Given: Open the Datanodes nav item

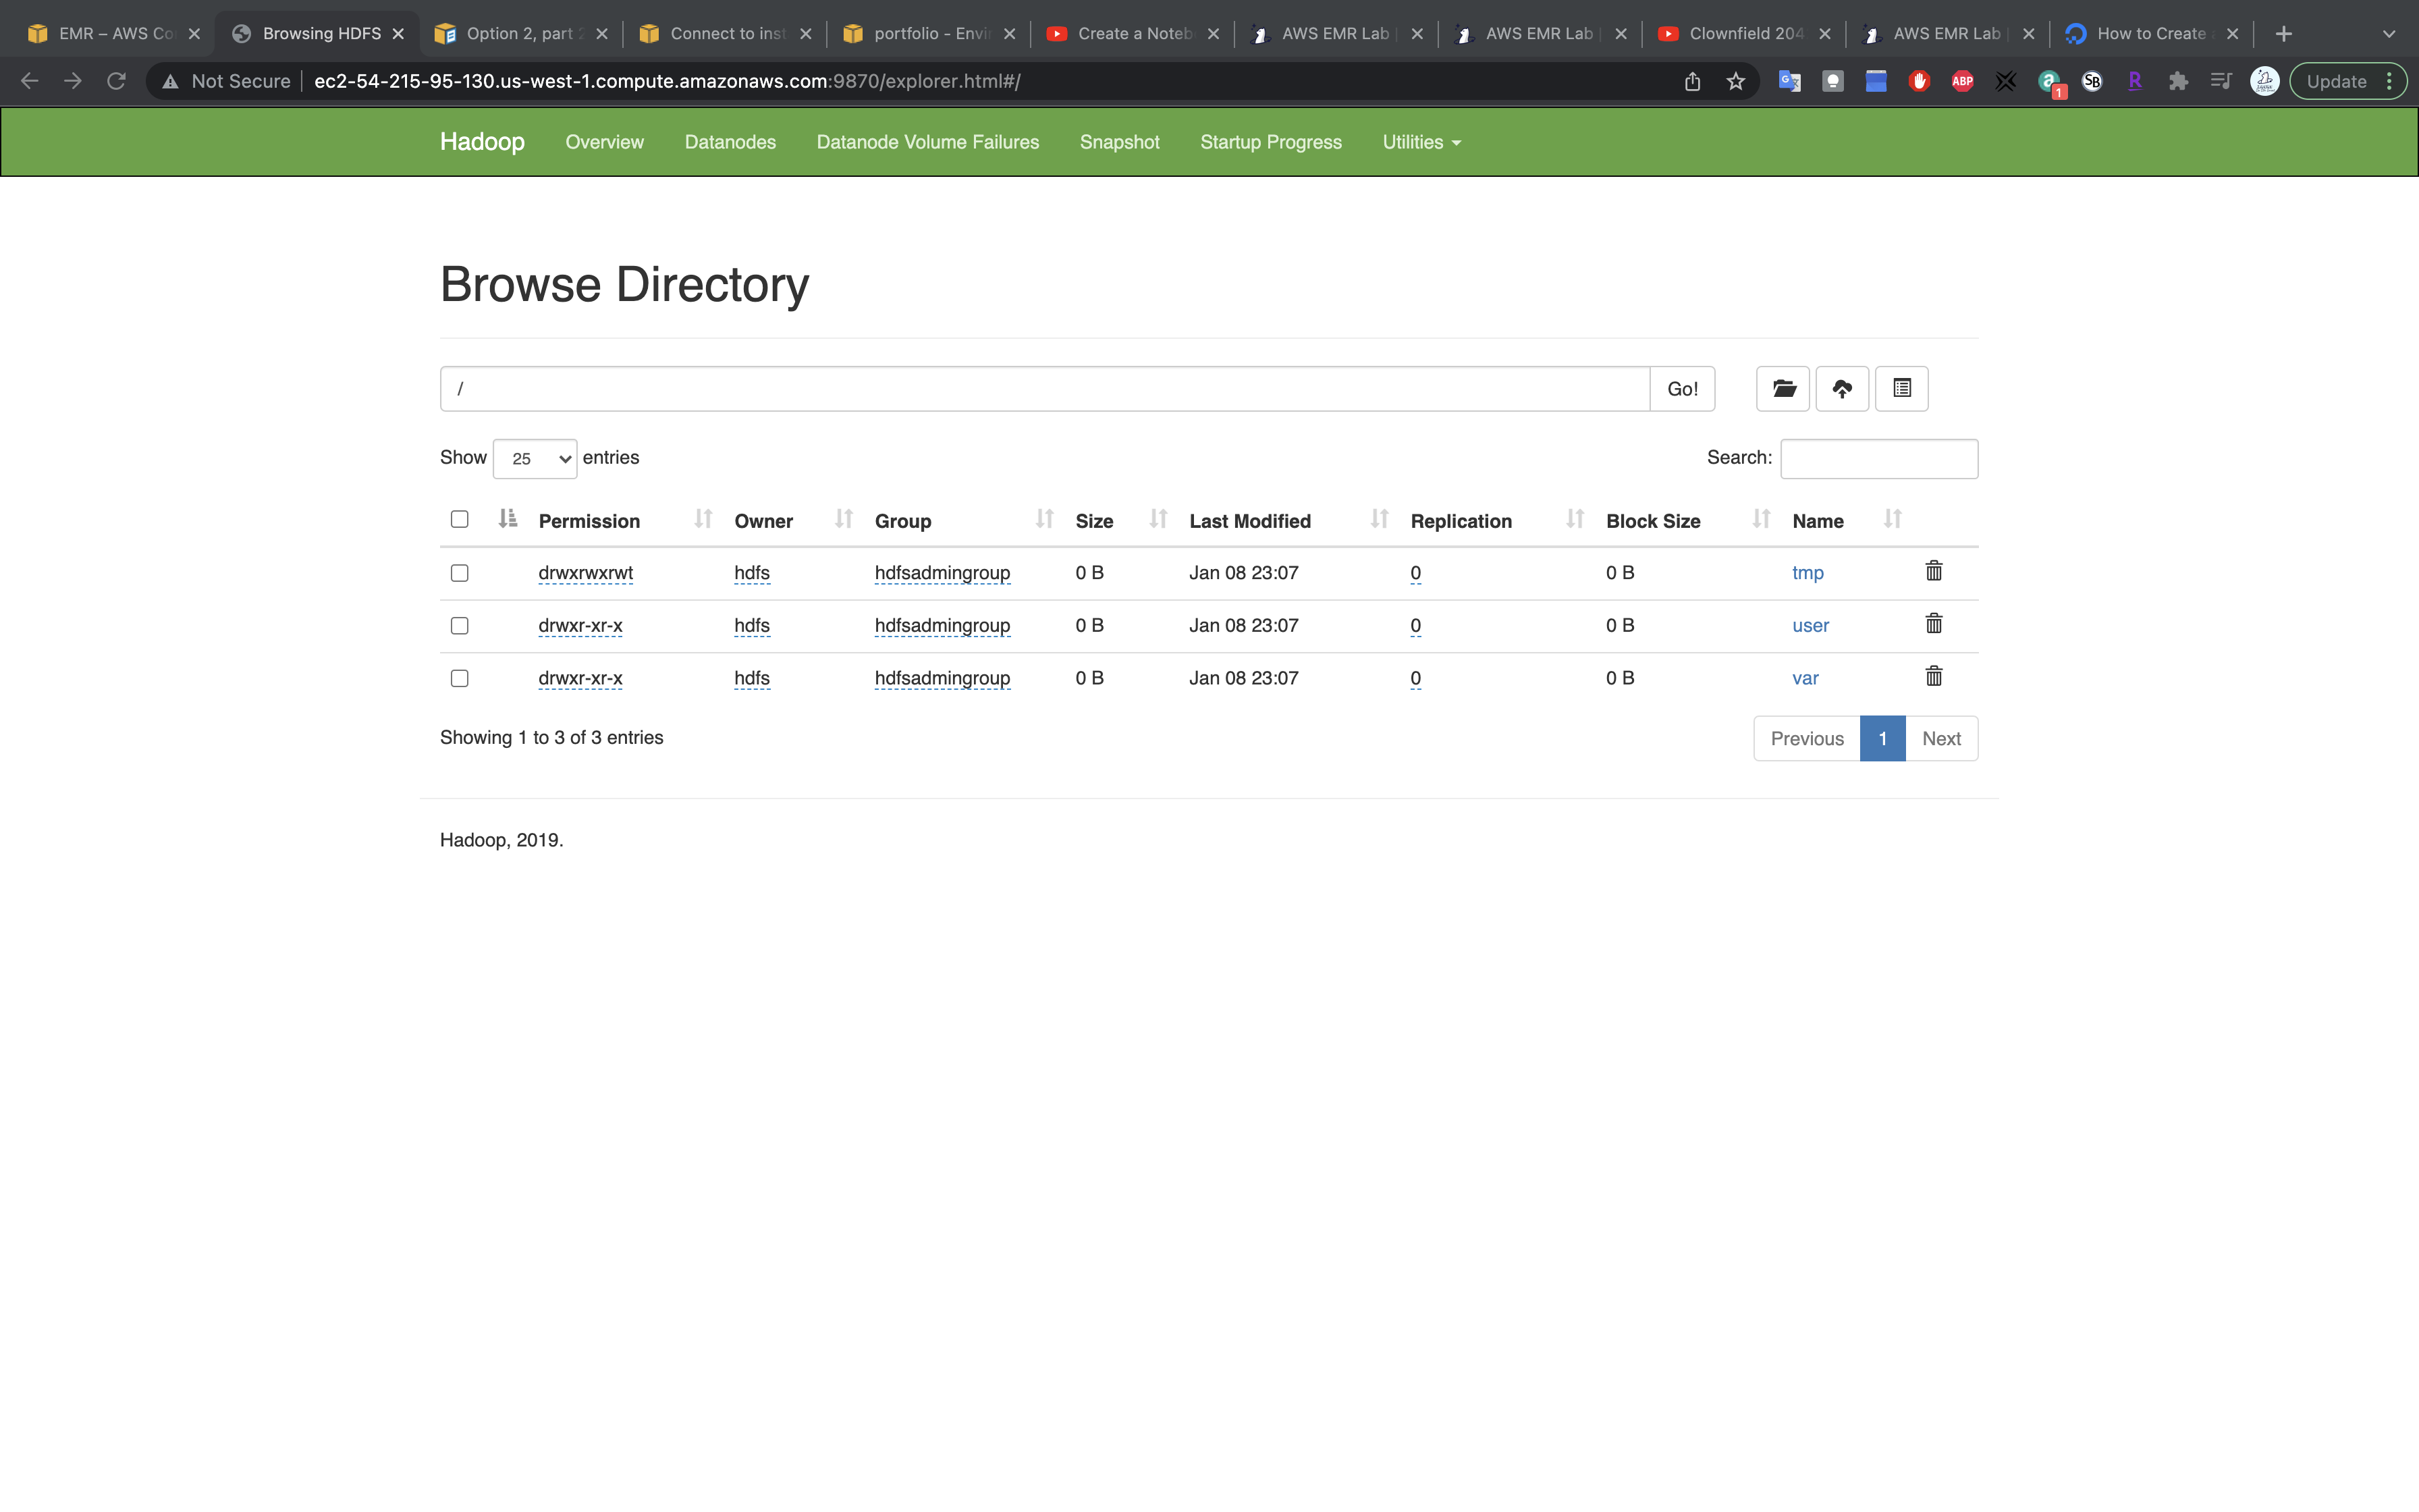Looking at the screenshot, I should pos(730,142).
